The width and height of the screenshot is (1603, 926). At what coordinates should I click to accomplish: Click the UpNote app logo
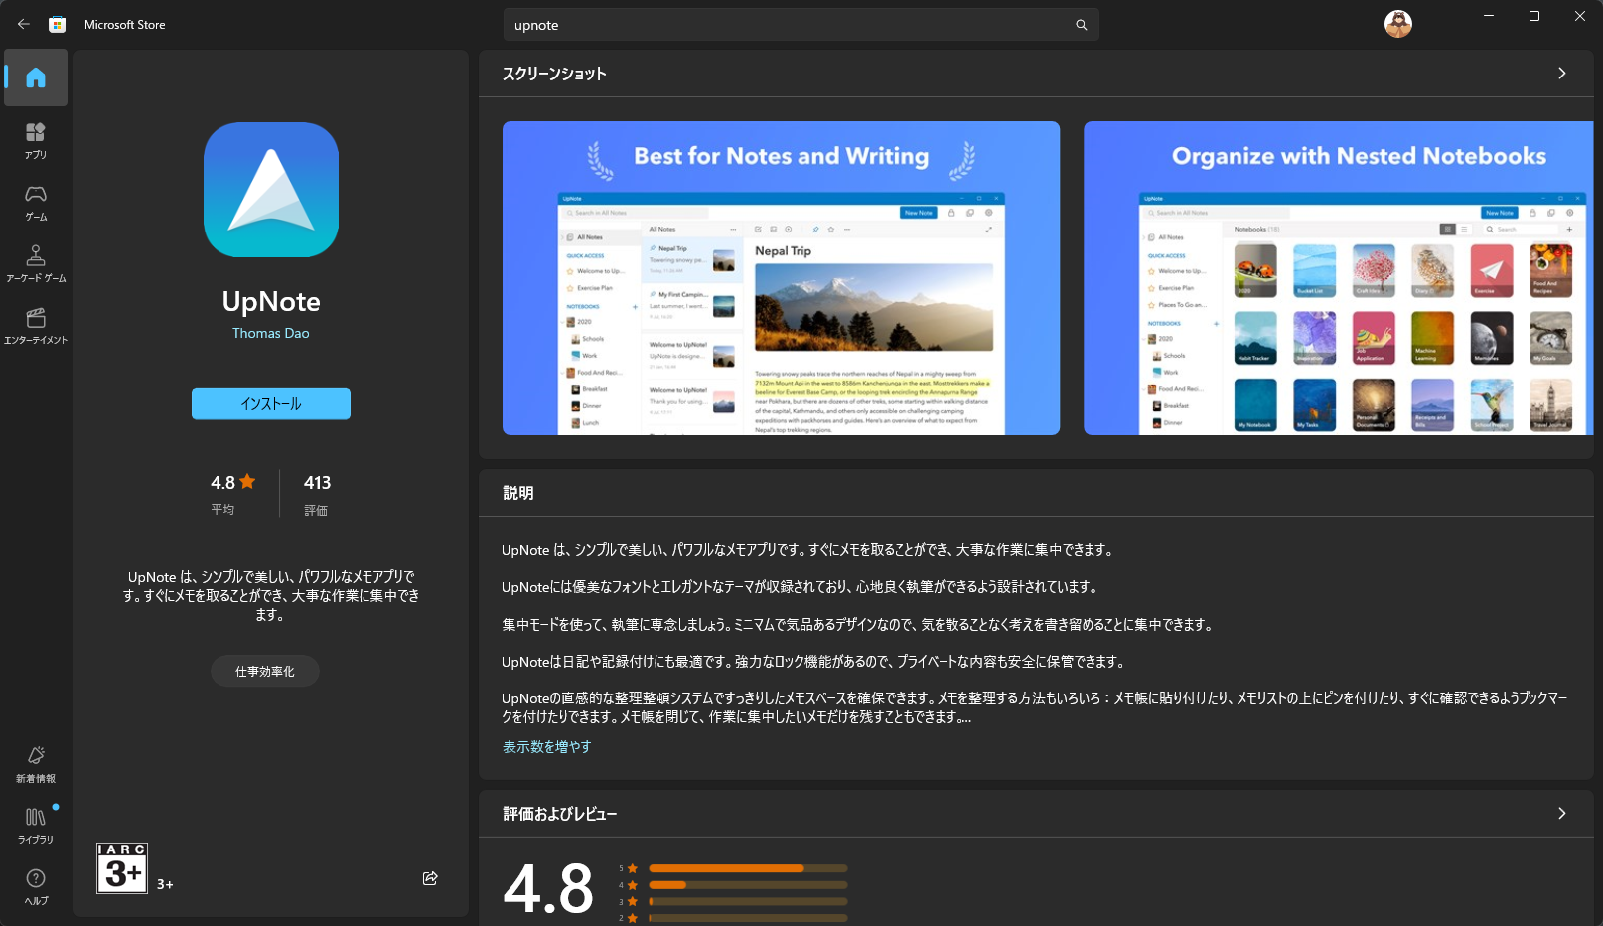tap(271, 190)
